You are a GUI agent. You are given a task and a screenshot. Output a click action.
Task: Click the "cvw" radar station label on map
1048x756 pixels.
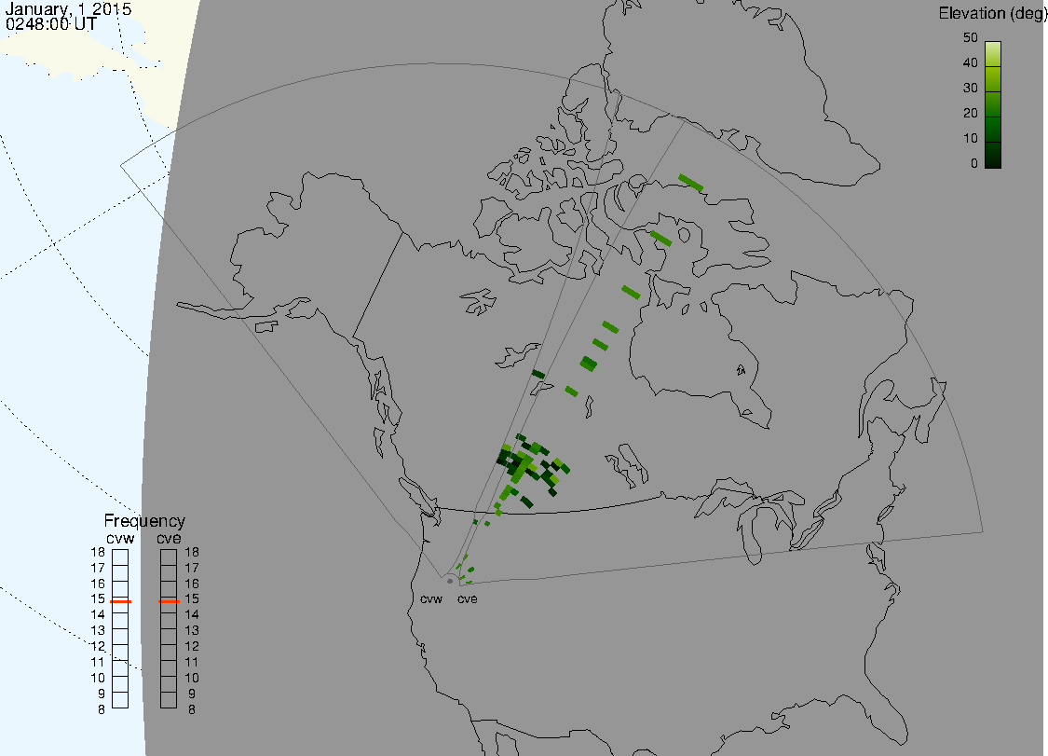[x=431, y=599]
